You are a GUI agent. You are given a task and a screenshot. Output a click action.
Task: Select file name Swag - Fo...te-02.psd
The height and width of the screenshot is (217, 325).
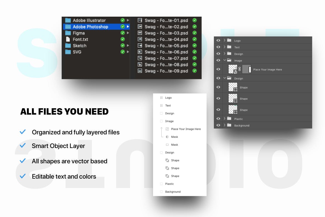click(x=166, y=27)
